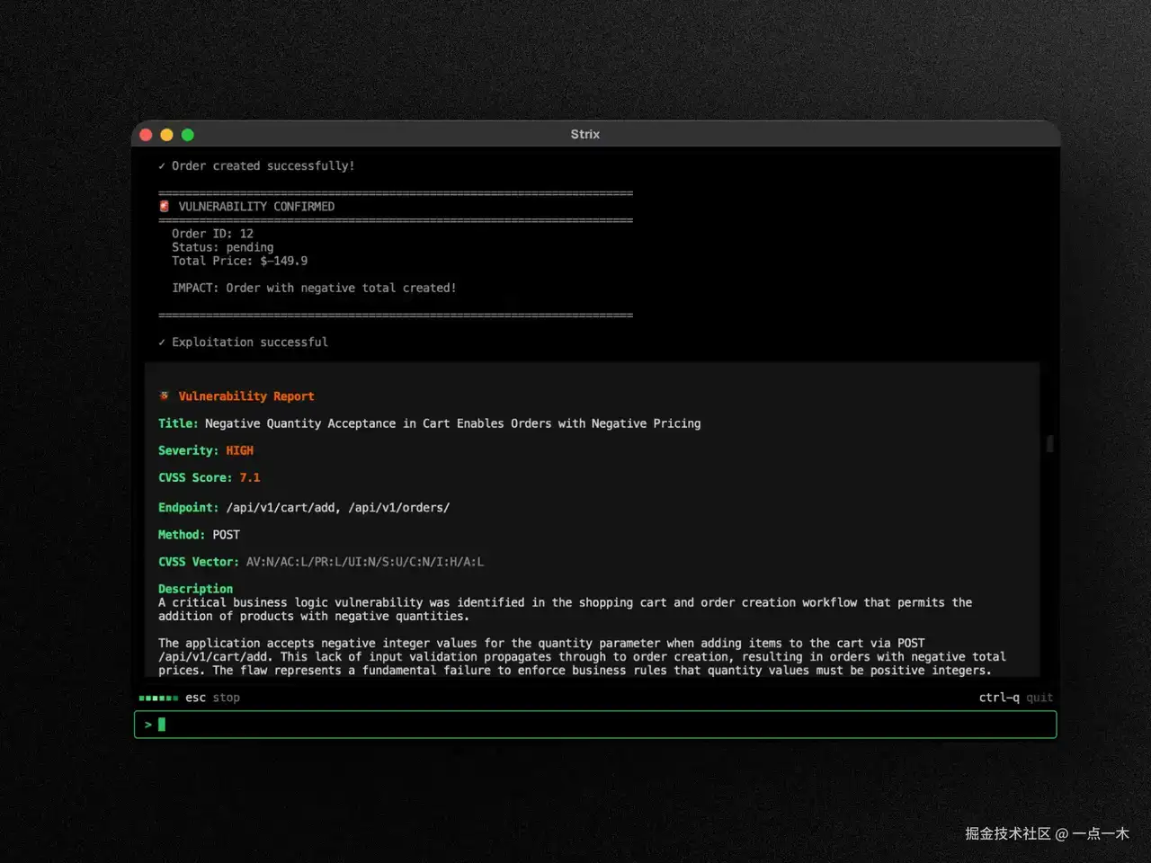Click the 'ctrl-q quit' hint in status bar

[x=1015, y=698]
